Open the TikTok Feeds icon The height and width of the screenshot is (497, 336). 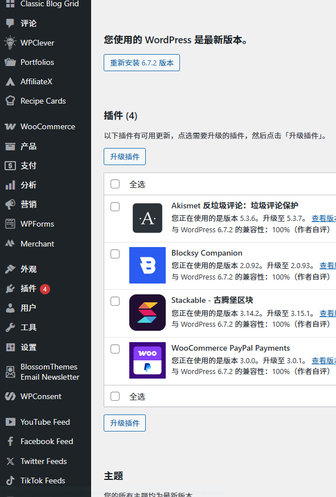10,480
